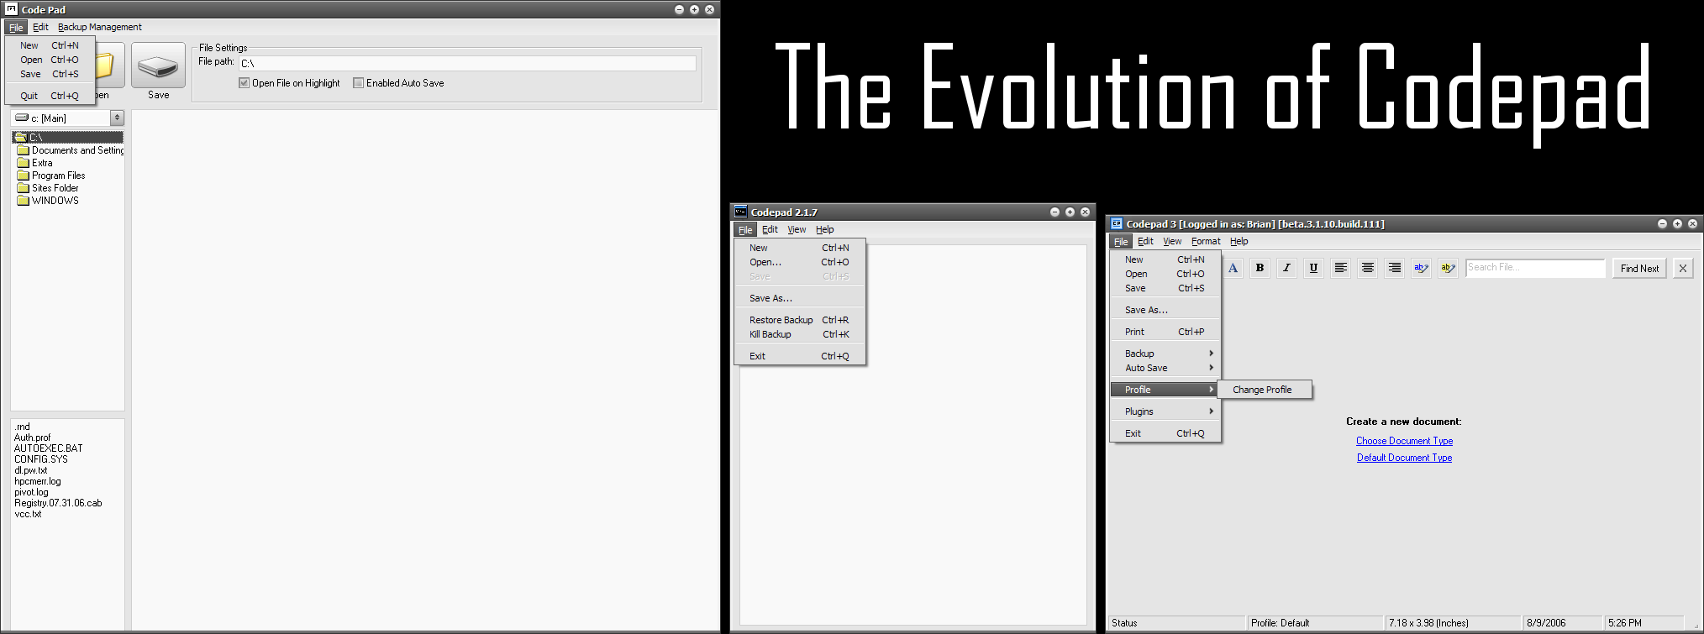Click the Codepad 3 title bar icon
1704x634 pixels.
[x=1117, y=223]
